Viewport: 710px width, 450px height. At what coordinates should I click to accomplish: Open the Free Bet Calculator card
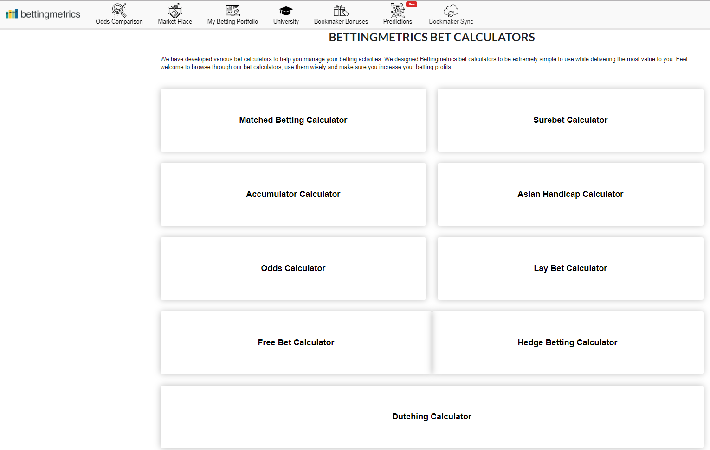(296, 342)
